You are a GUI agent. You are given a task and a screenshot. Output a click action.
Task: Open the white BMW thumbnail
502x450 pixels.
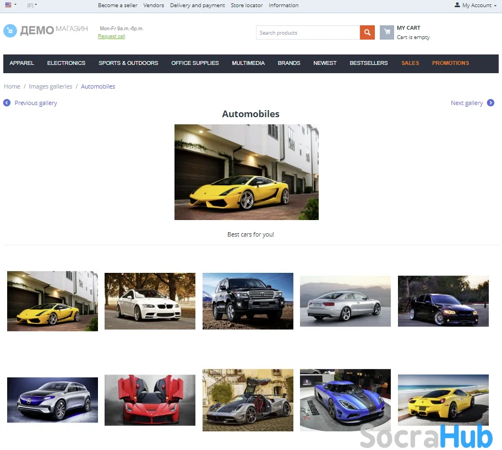150,301
